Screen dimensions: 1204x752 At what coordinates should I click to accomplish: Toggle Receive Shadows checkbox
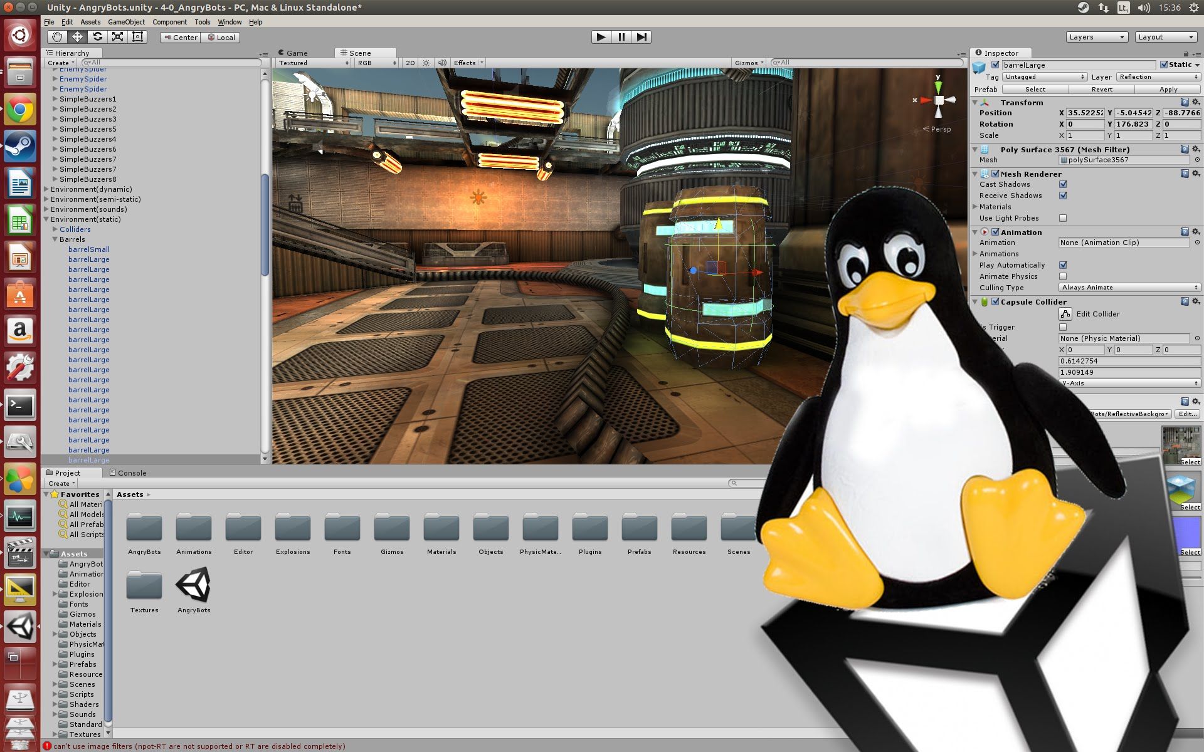pos(1063,196)
